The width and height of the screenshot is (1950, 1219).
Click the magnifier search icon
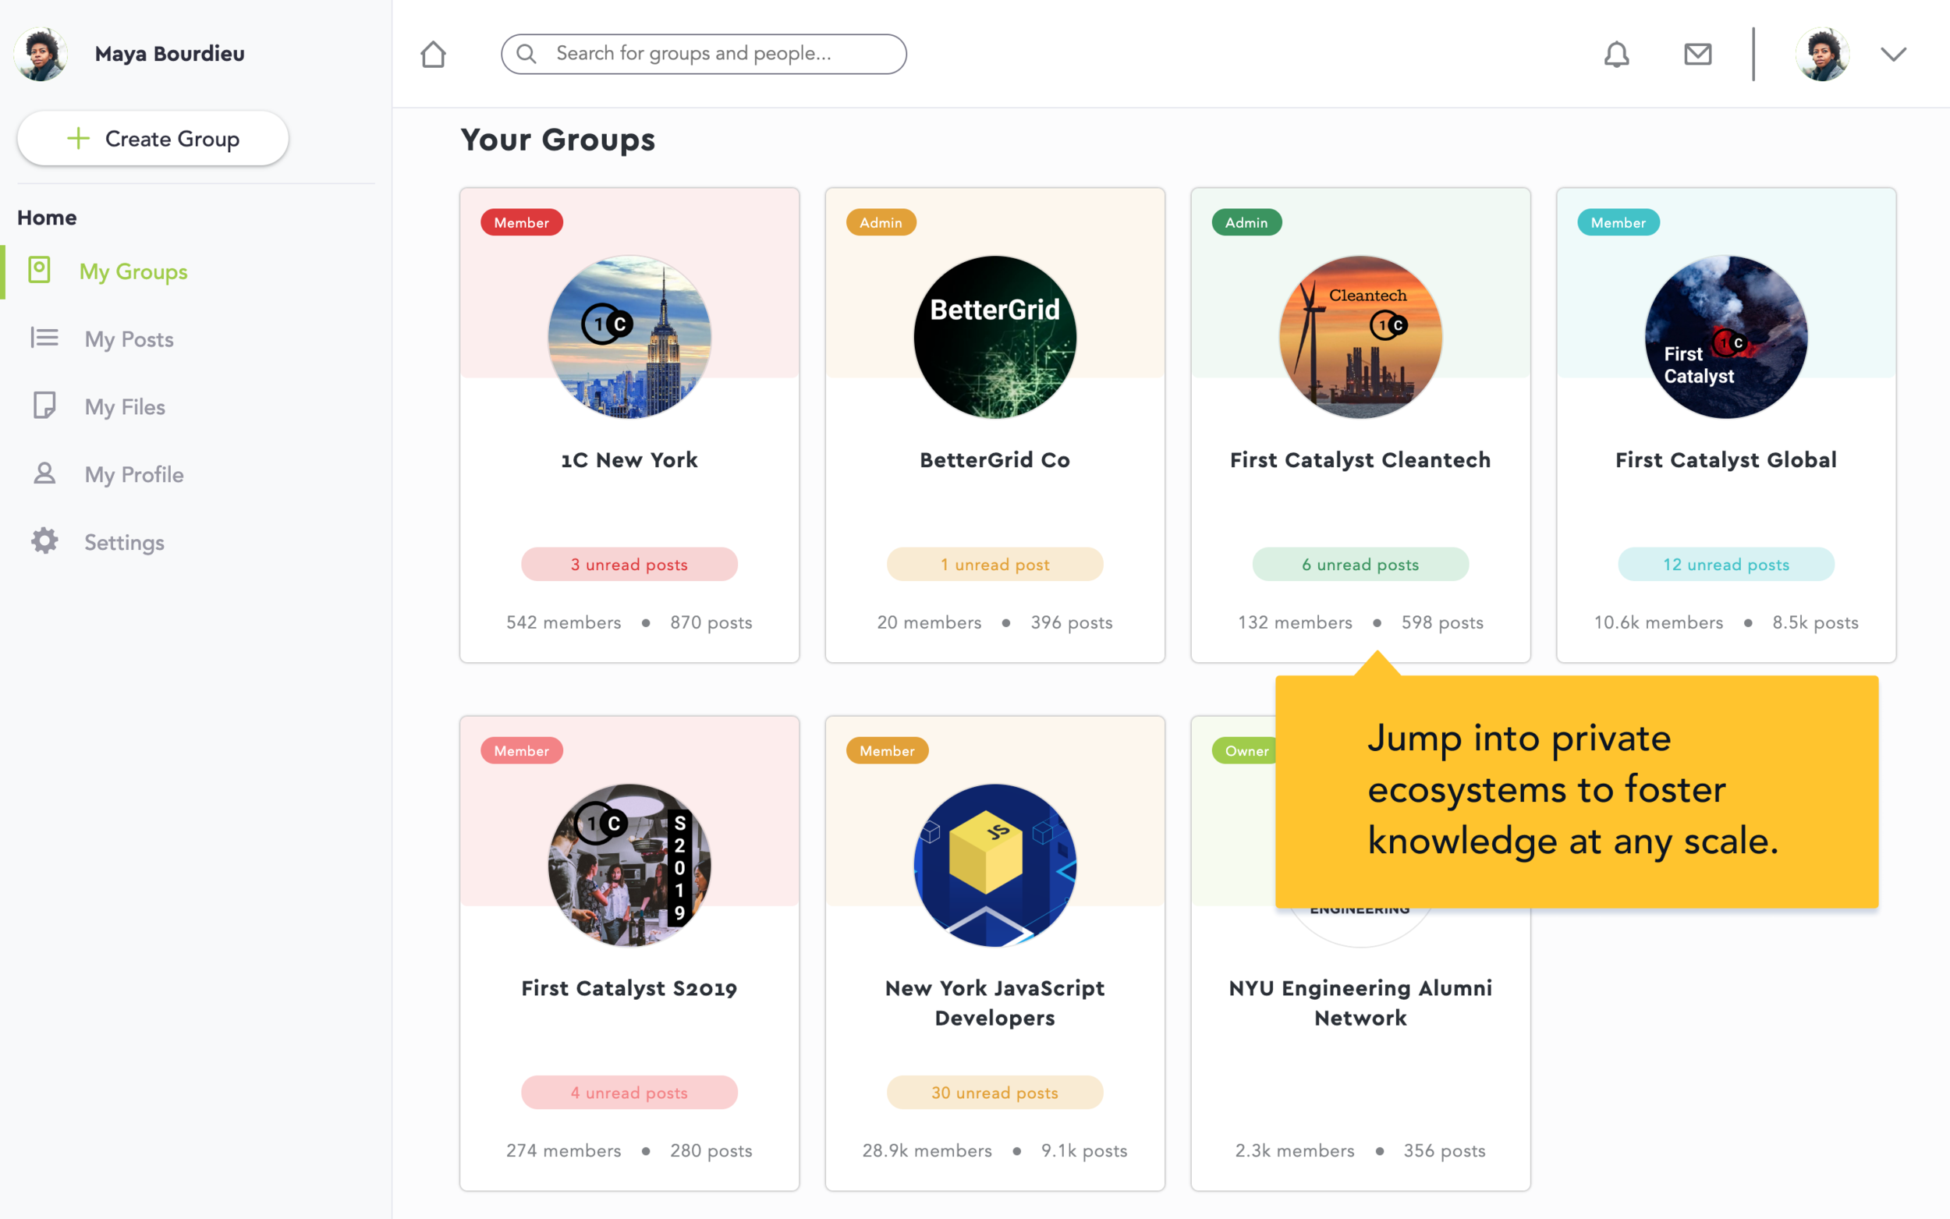coord(526,54)
